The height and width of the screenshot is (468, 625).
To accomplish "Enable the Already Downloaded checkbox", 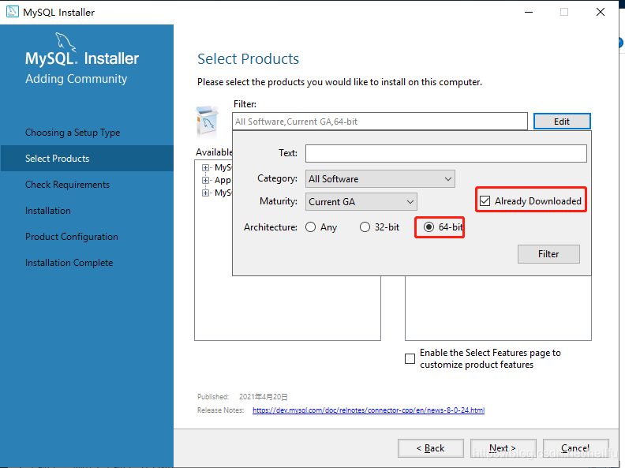I will click(485, 201).
